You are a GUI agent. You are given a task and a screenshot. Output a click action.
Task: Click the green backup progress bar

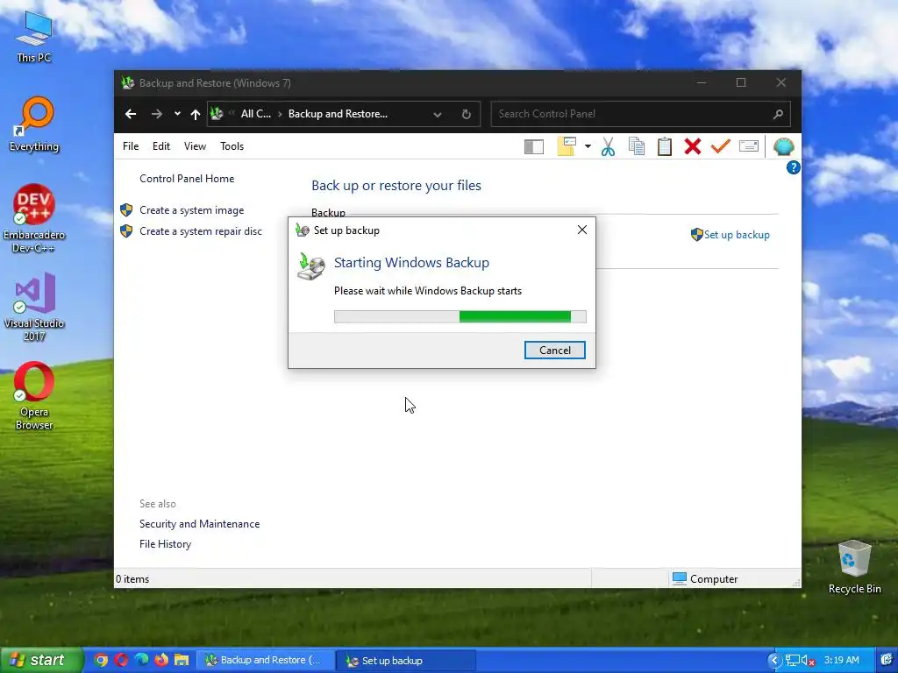[x=460, y=316]
